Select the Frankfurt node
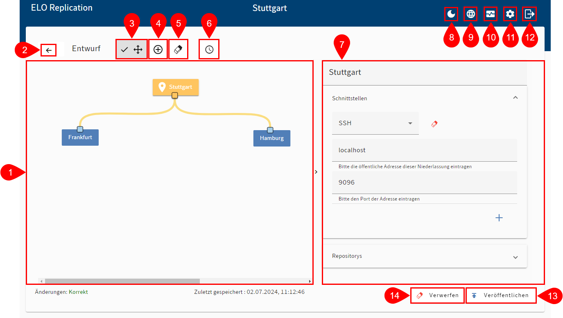This screenshot has width=563, height=318. 80,138
